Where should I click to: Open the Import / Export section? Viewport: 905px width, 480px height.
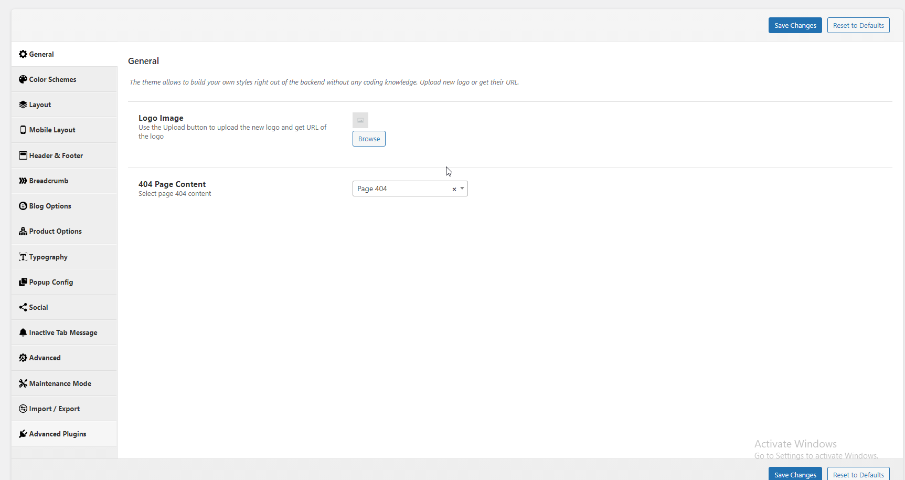point(54,409)
